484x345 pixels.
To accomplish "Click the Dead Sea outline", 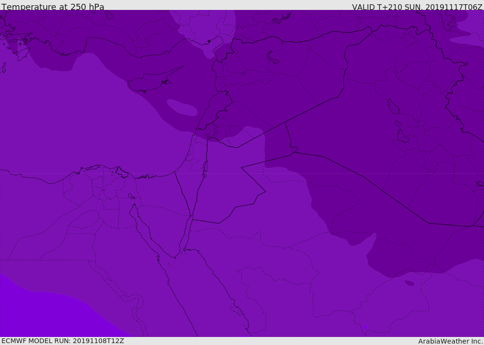I will [x=205, y=168].
